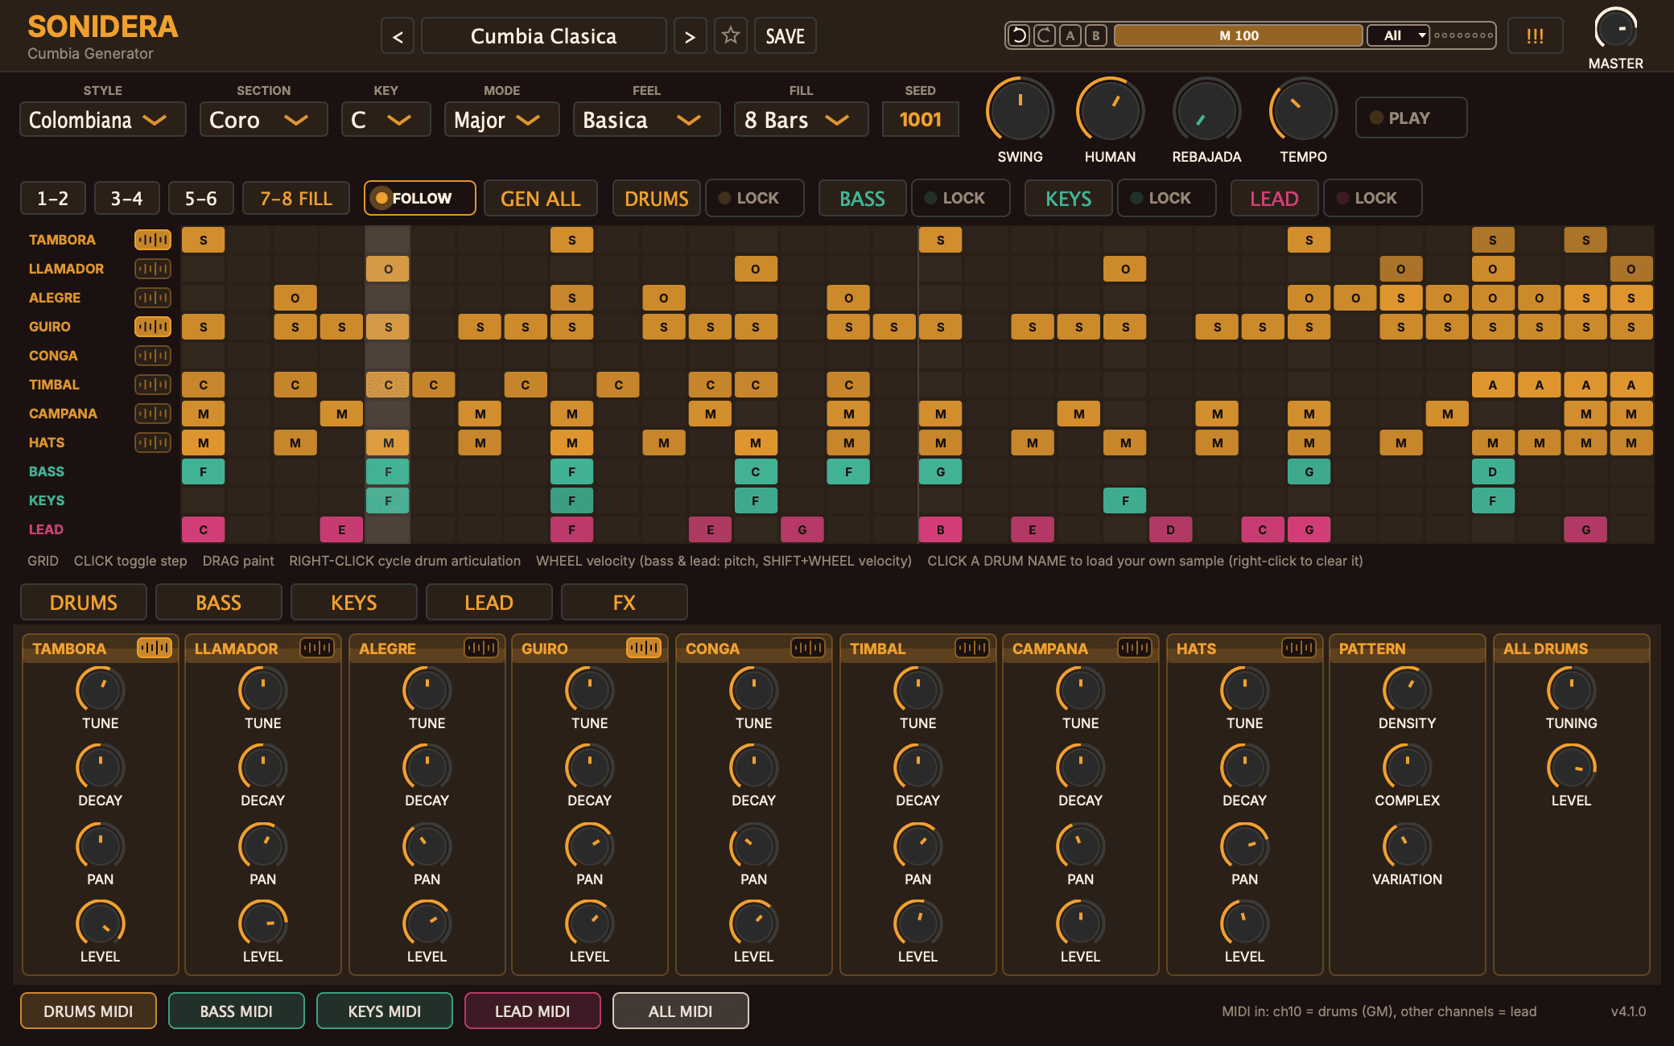1674x1046 pixels.
Task: Click the SWING knob
Action: (x=1020, y=111)
